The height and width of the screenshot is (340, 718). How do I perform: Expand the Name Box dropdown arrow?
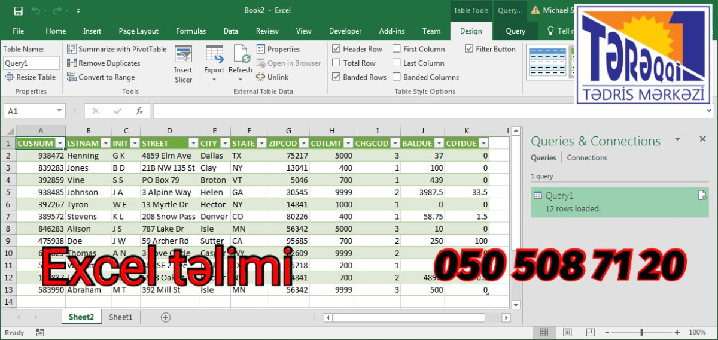(x=59, y=111)
